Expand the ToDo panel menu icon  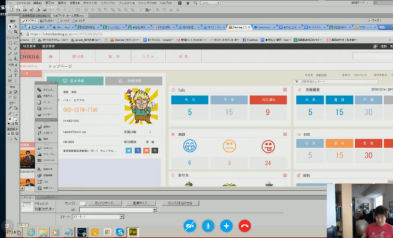click(x=285, y=89)
